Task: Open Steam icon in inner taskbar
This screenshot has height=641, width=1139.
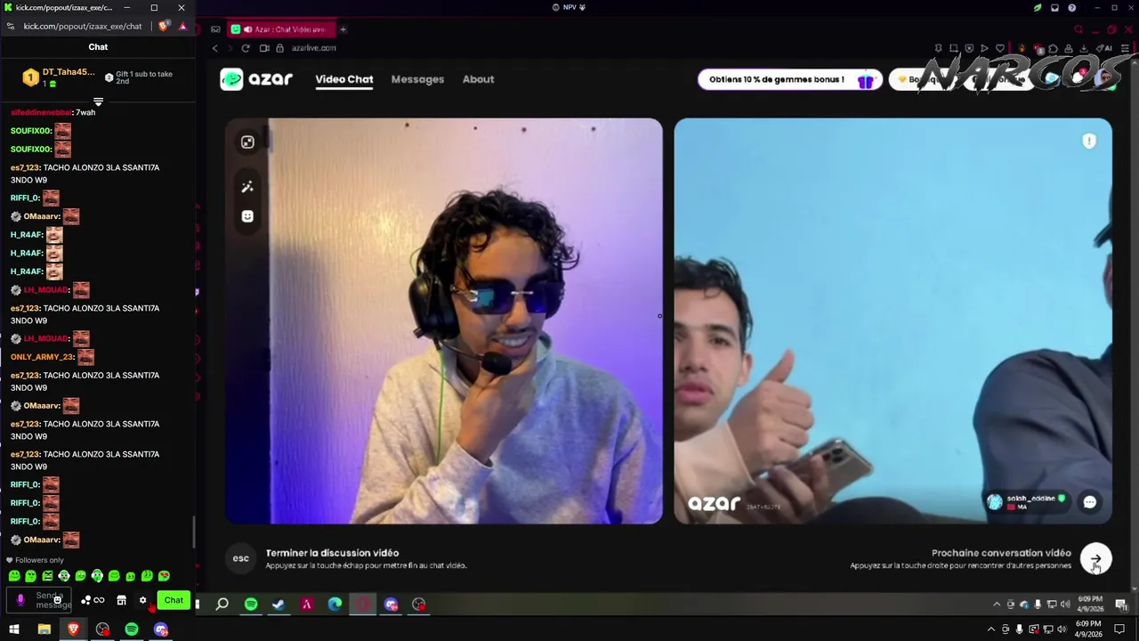Action: (x=279, y=604)
